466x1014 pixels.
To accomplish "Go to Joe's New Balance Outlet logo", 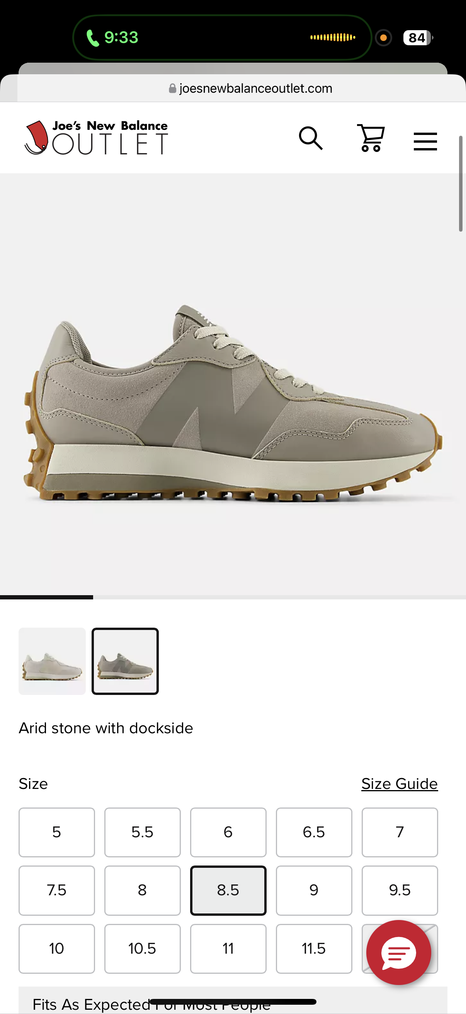I will pyautogui.click(x=96, y=137).
